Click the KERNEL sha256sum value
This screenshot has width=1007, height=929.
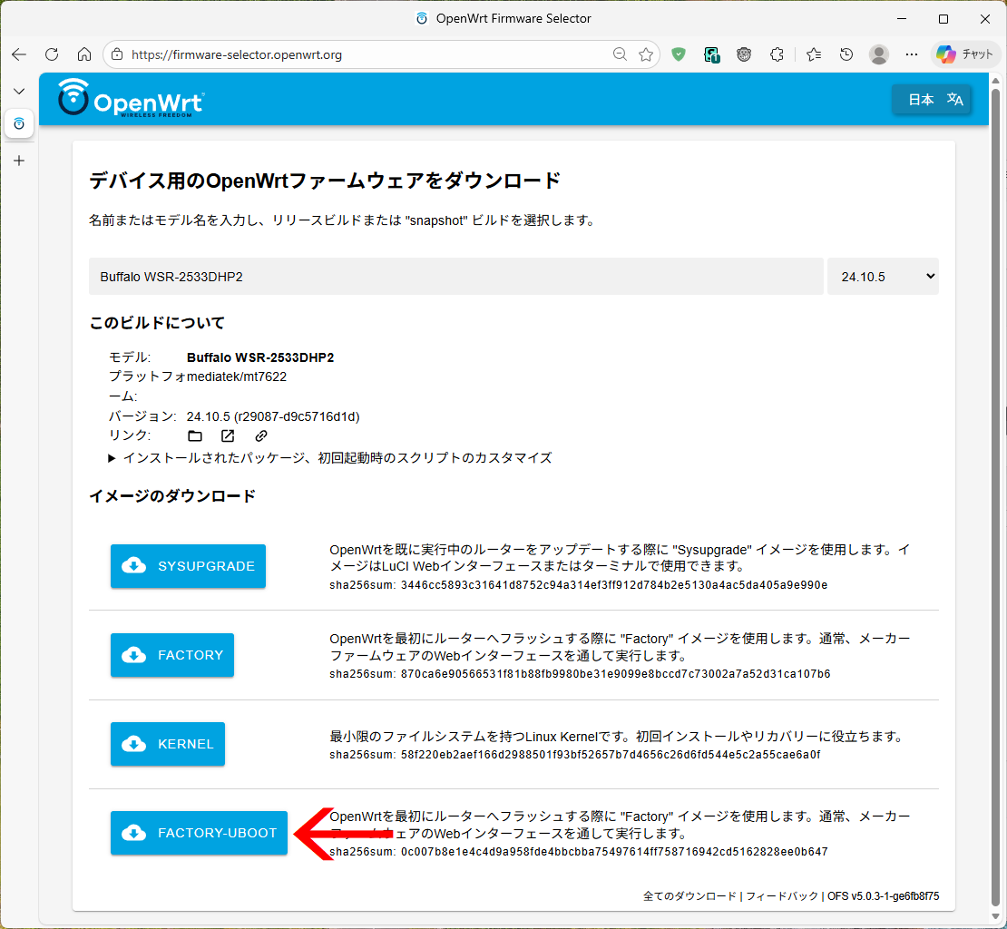611,755
